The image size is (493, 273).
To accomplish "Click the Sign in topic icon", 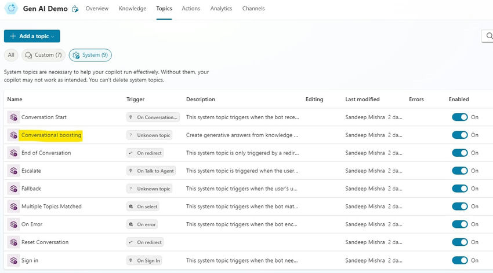I will coord(13,260).
